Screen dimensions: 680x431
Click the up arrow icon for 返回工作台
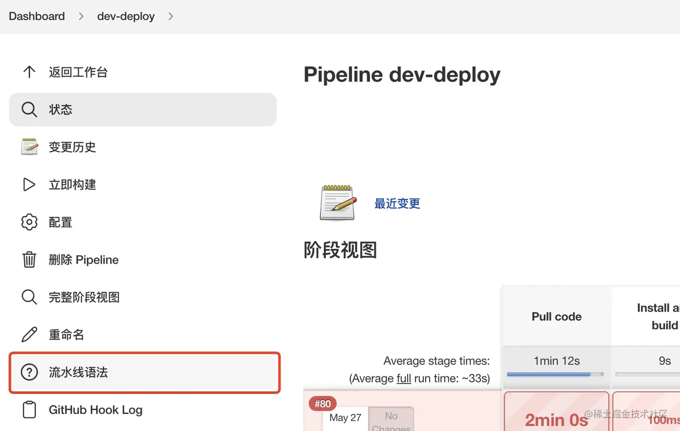pos(29,72)
